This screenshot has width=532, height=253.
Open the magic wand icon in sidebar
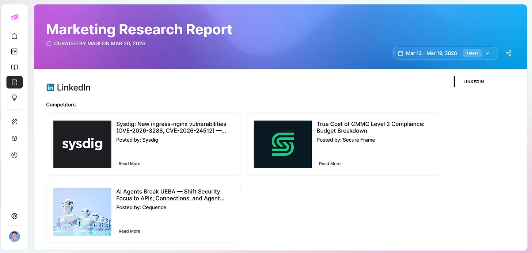click(x=14, y=122)
